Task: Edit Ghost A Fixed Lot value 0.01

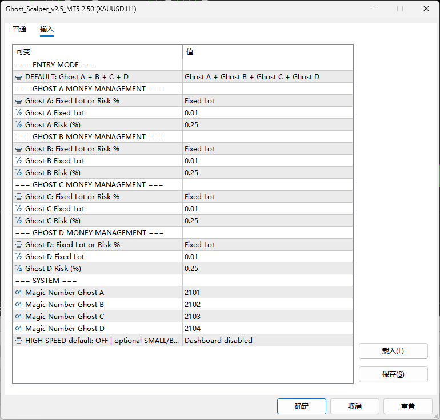Action: pos(267,112)
